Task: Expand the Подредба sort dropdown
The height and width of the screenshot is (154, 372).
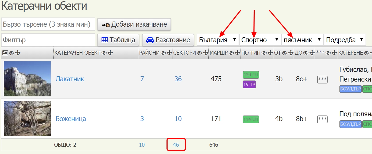Action: [x=345, y=40]
